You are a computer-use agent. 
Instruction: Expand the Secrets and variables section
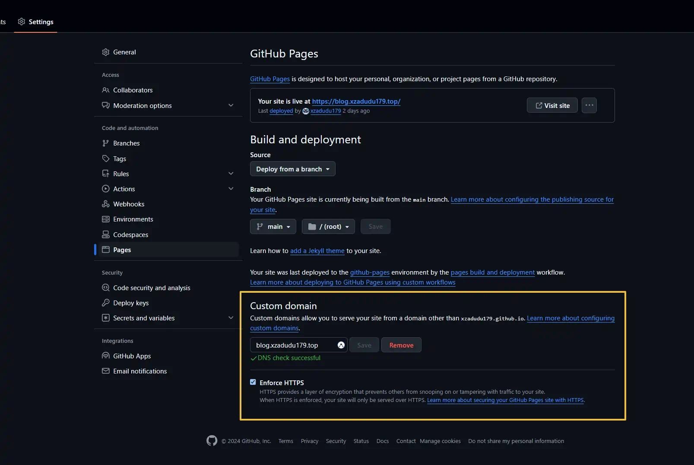231,318
